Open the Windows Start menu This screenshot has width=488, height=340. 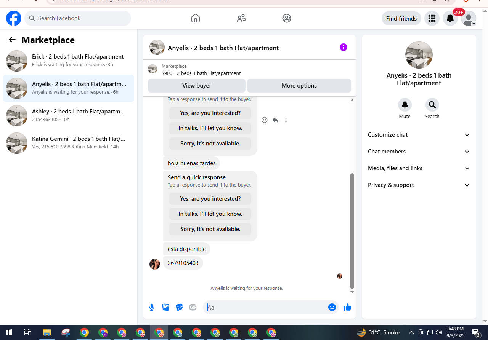(x=9, y=332)
